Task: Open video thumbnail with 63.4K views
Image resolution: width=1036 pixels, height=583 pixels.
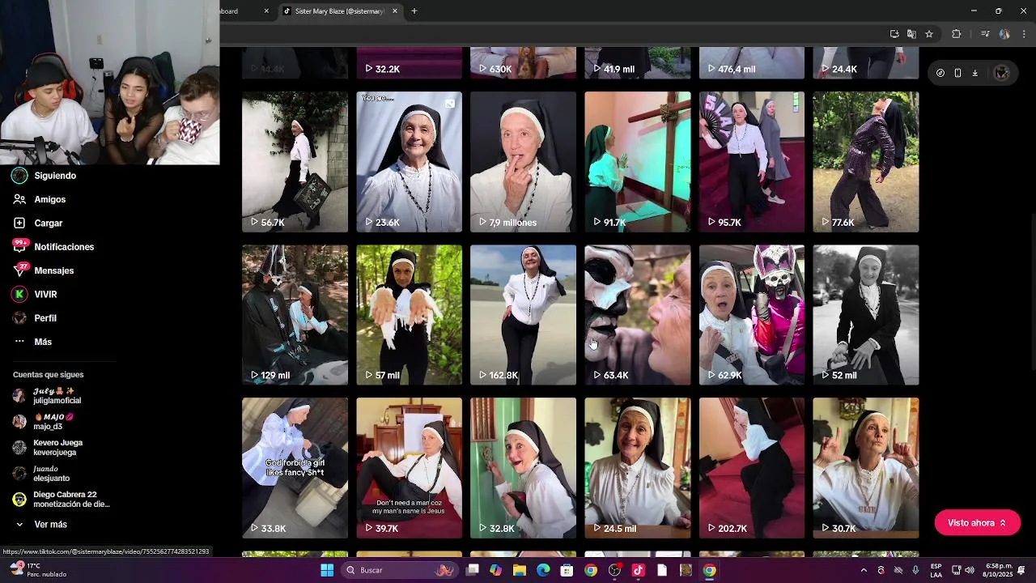Action: pos(638,315)
